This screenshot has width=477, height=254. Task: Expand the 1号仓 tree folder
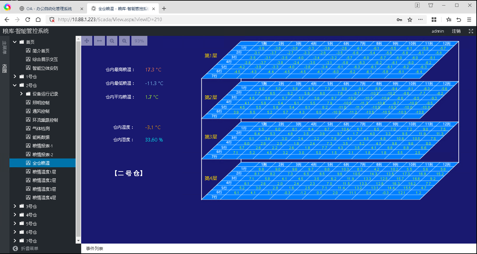pyautogui.click(x=15, y=77)
